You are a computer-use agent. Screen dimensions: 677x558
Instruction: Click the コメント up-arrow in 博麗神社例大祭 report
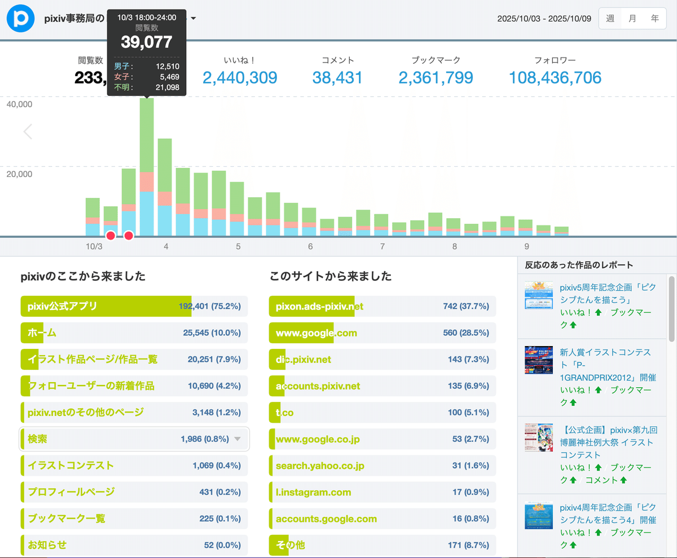pos(623,480)
